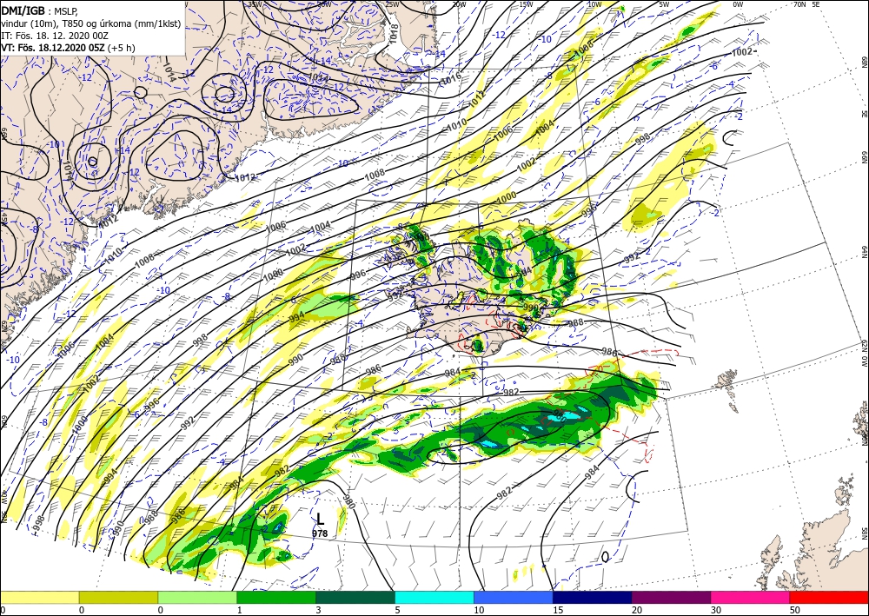This screenshot has height=616, width=869.
Task: Click the light yellow legend swatch at scale start
Action: point(39,597)
